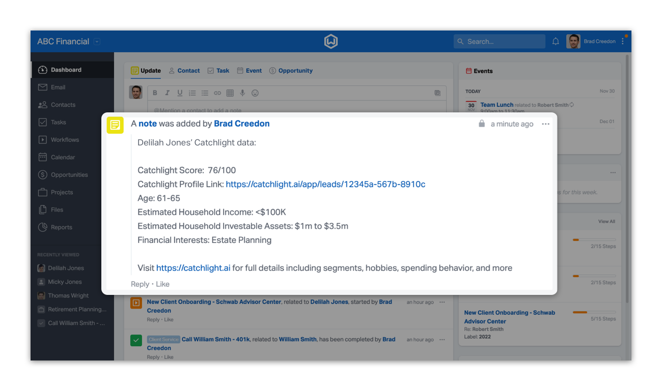The height and width of the screenshot is (391, 662).
Task: Insert a bulleted list
Action: tap(205, 93)
